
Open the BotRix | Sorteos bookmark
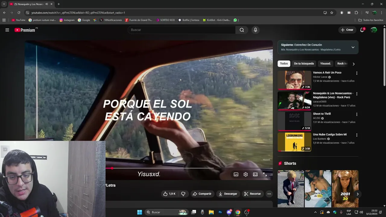point(189,20)
